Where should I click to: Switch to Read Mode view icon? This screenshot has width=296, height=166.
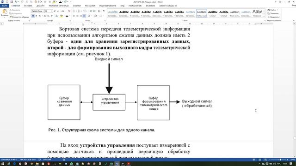[x=254, y=160]
